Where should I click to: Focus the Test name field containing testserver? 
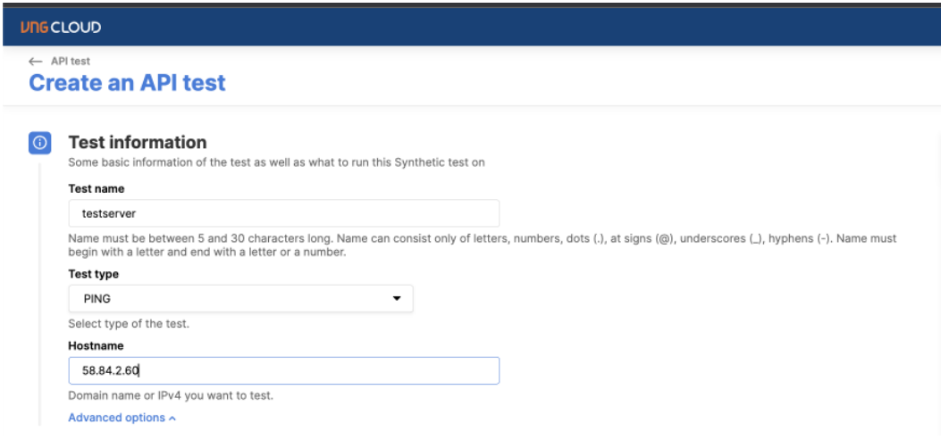pyautogui.click(x=283, y=214)
